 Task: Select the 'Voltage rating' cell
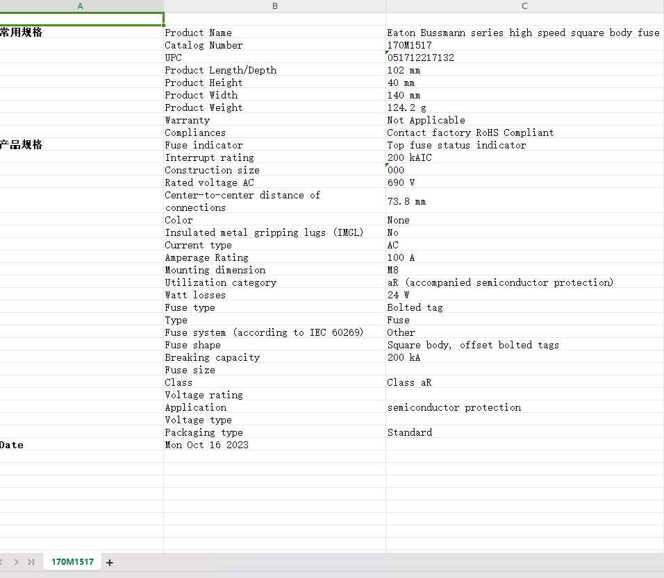(x=275, y=394)
